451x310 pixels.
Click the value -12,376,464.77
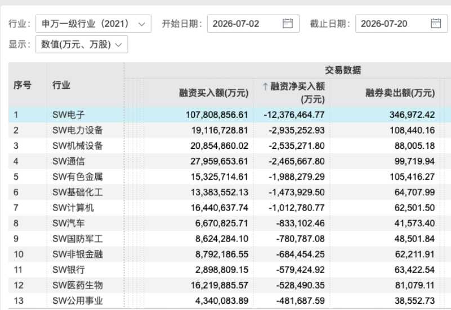(x=294, y=115)
